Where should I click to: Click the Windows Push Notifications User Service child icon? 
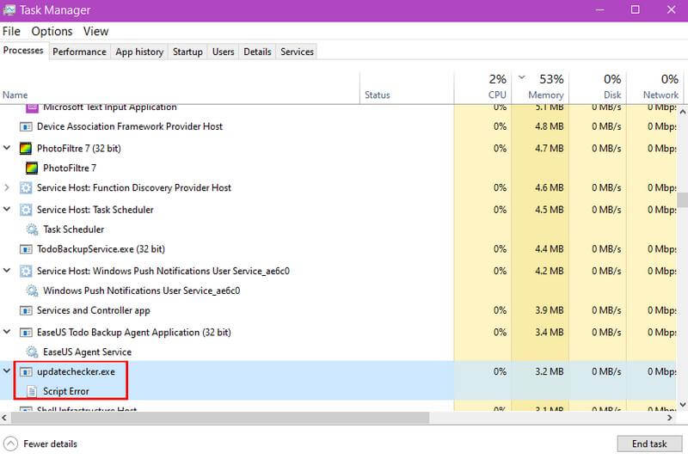[x=32, y=291]
